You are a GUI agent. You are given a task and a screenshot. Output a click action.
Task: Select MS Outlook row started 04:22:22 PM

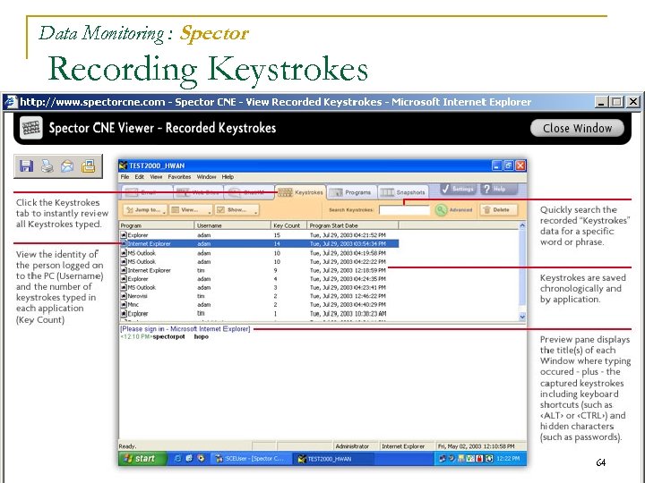coord(259,261)
